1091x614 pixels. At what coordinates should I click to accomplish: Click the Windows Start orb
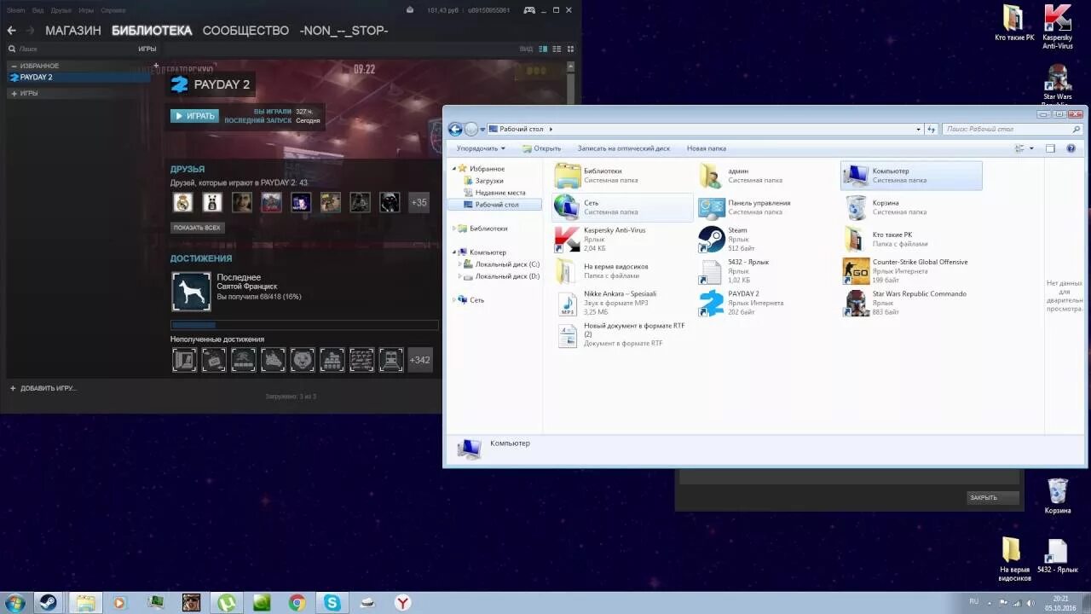(15, 603)
